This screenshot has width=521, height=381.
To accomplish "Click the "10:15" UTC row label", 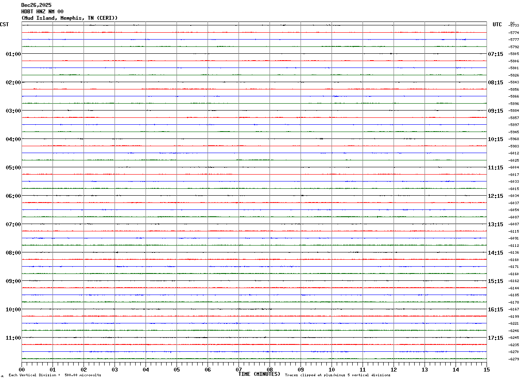I will [x=496, y=139].
